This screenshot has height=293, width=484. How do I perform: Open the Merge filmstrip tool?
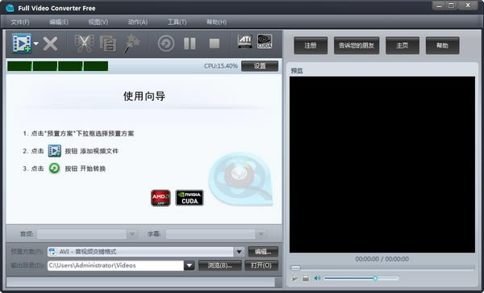pyautogui.click(x=108, y=44)
